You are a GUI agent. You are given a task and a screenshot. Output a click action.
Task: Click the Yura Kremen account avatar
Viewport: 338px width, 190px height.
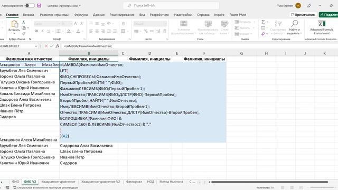coord(298,6)
